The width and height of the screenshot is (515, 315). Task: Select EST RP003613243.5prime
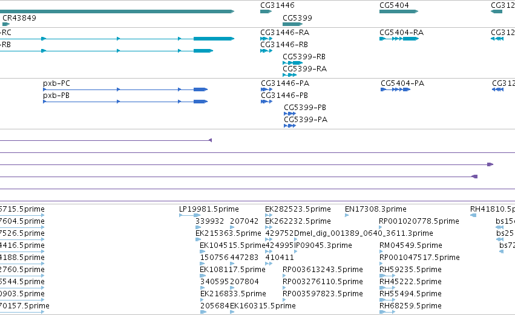tap(323, 270)
